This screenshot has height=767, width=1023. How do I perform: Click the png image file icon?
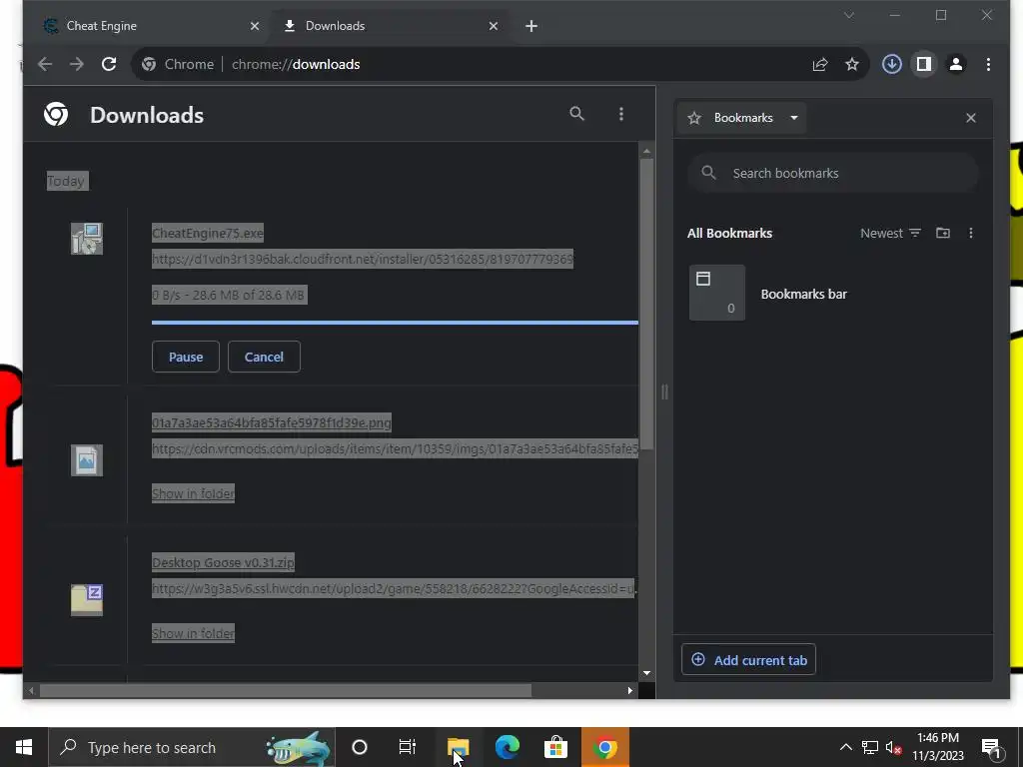[87, 460]
